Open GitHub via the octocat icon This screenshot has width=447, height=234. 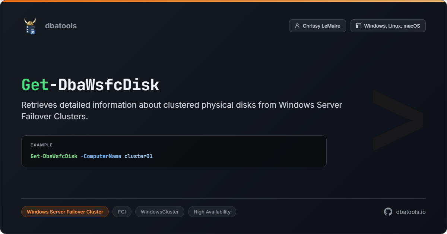[387, 212]
